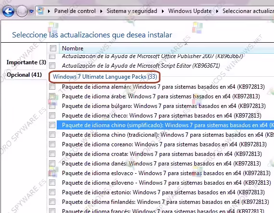Screen dimensions: 274x213
Task: Click the Control Panel icon in address bar
Action: [40, 11]
